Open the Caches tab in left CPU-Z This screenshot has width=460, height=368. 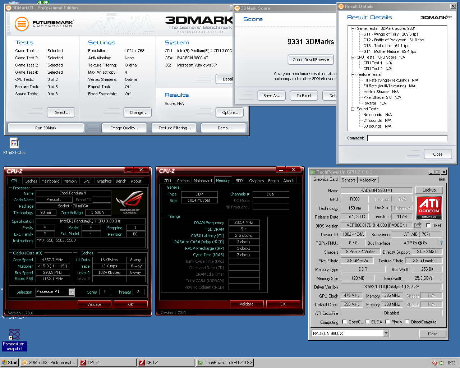(x=31, y=181)
